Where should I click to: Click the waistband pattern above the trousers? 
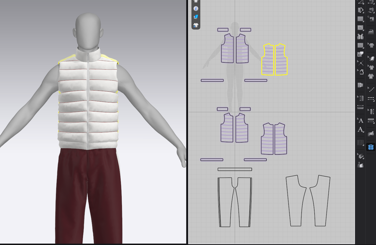(x=235, y=169)
